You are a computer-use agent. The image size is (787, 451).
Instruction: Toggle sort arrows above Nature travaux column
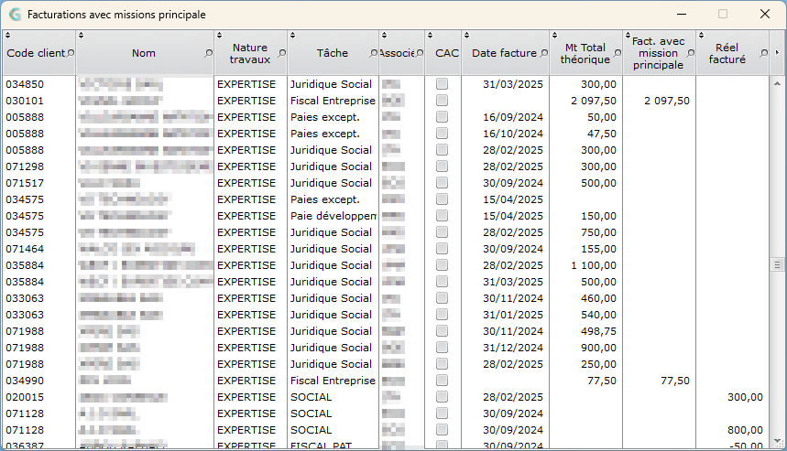(219, 35)
